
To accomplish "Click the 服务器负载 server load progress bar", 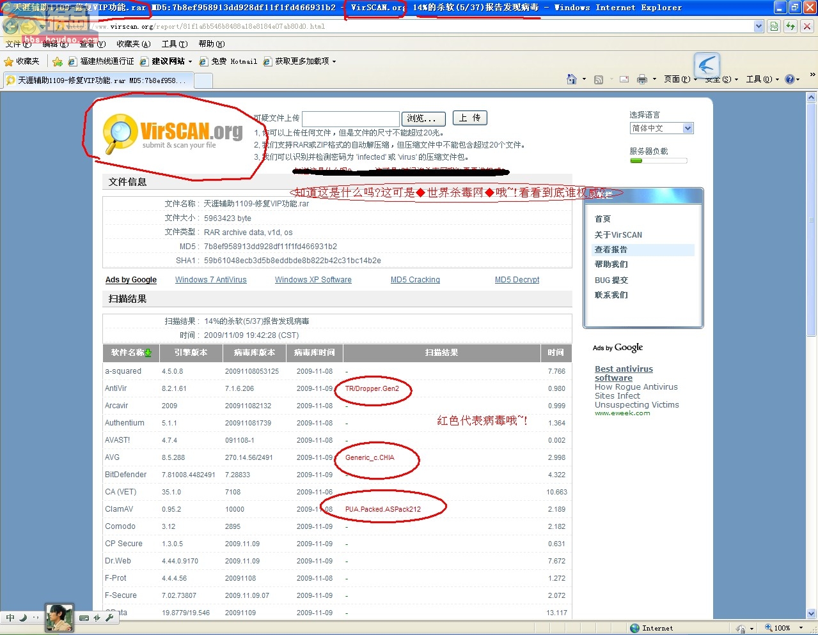I will (x=658, y=161).
